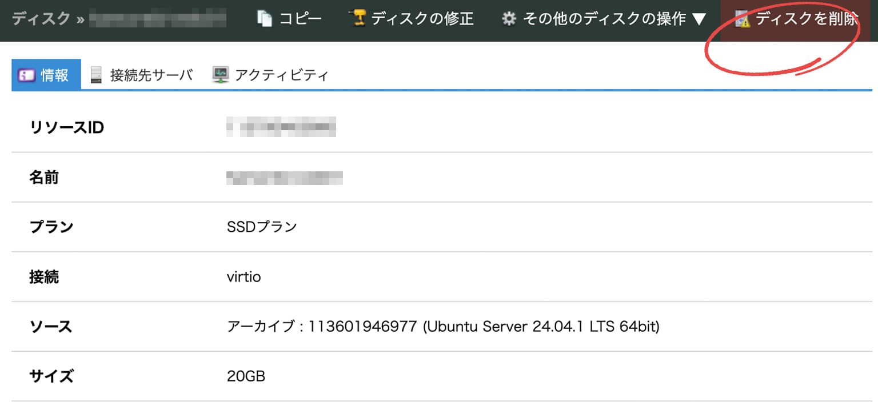Click the 20GB size value
This screenshot has width=878, height=410.
point(246,376)
